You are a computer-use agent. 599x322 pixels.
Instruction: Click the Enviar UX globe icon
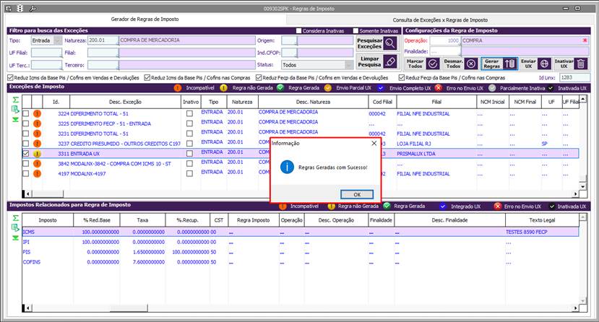pos(545,64)
